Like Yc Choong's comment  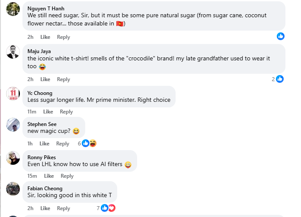pos(48,112)
